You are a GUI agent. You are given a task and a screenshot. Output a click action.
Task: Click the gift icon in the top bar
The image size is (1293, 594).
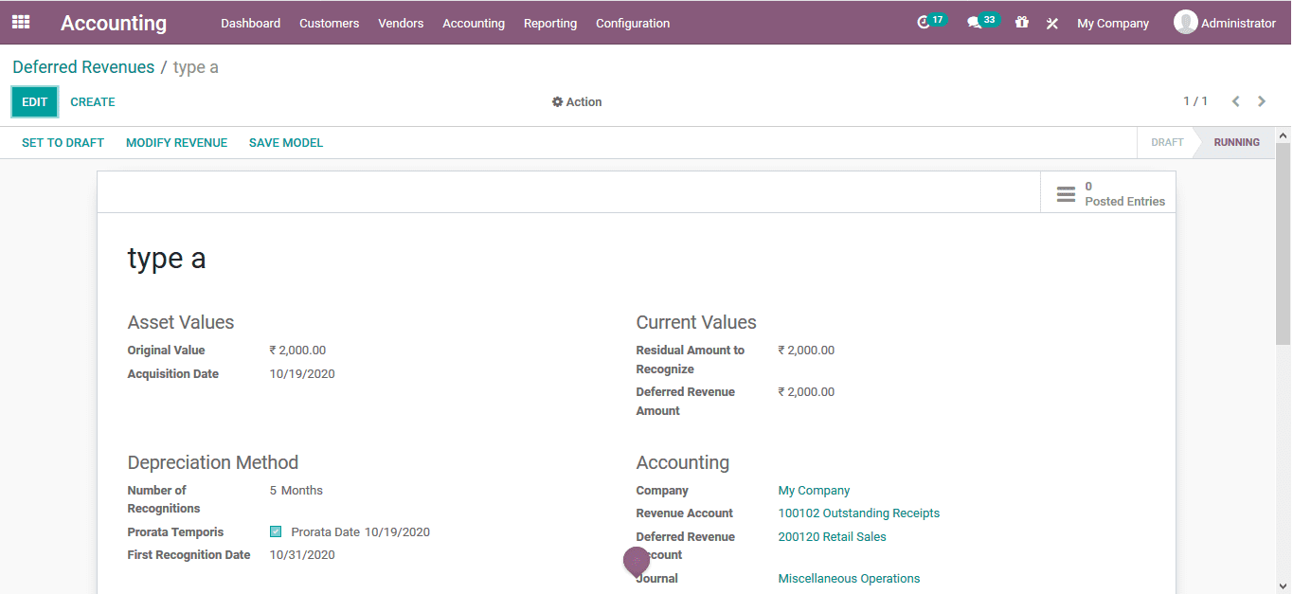(x=1021, y=22)
